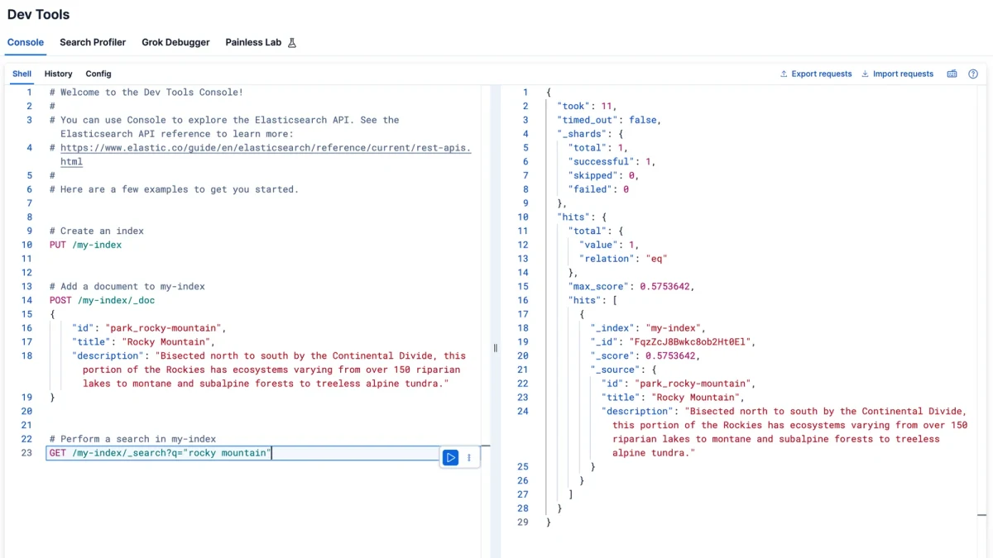Send the request with the play button
Viewport: 993px width, 558px height.
click(450, 457)
